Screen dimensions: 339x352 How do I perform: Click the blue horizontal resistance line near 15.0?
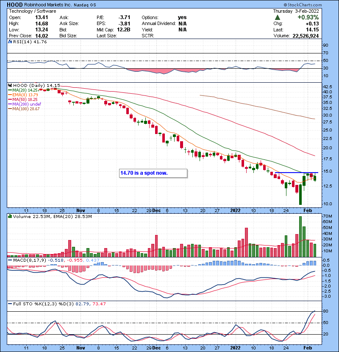click(x=296, y=173)
